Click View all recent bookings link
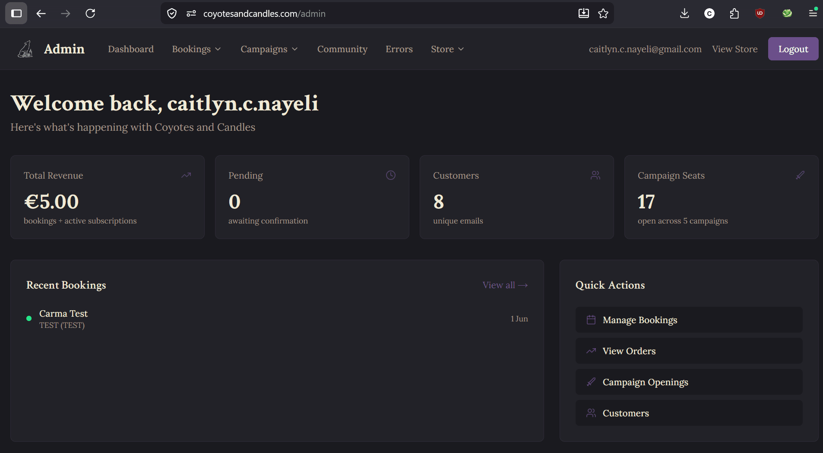 [505, 285]
